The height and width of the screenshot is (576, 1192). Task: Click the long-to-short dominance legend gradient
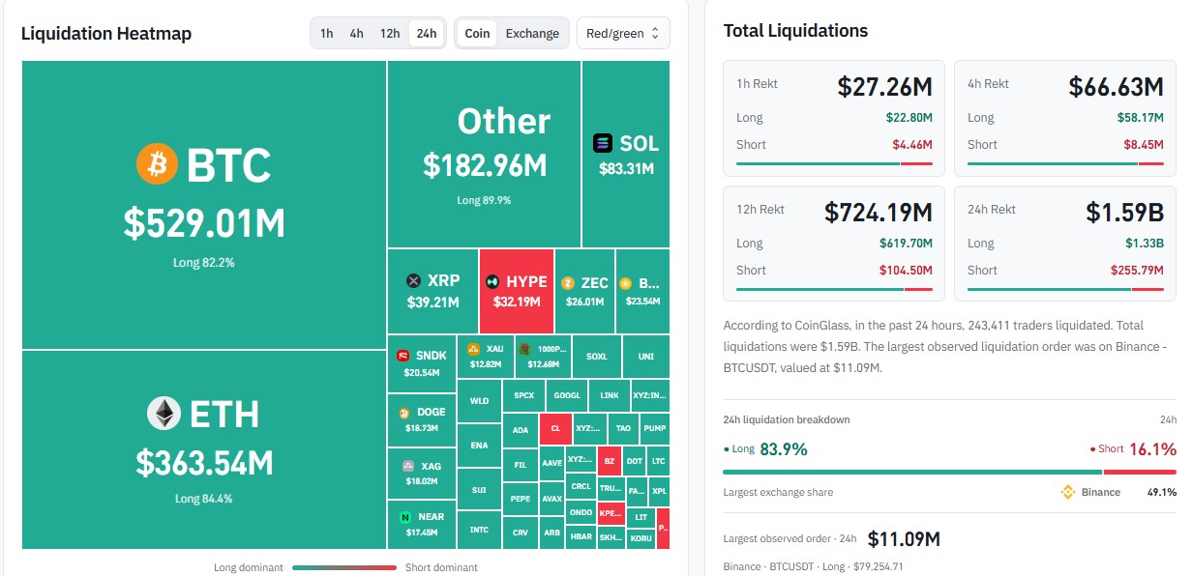[344, 567]
